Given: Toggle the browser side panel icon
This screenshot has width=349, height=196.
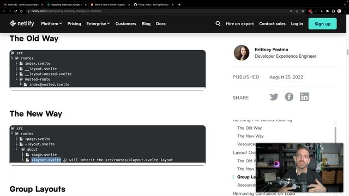Looking at the screenshot, I should pyautogui.click(x=333, y=11).
